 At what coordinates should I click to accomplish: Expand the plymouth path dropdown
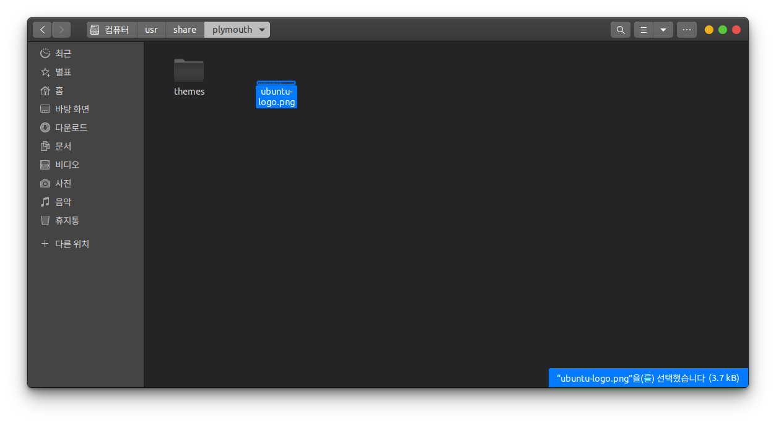[262, 30]
